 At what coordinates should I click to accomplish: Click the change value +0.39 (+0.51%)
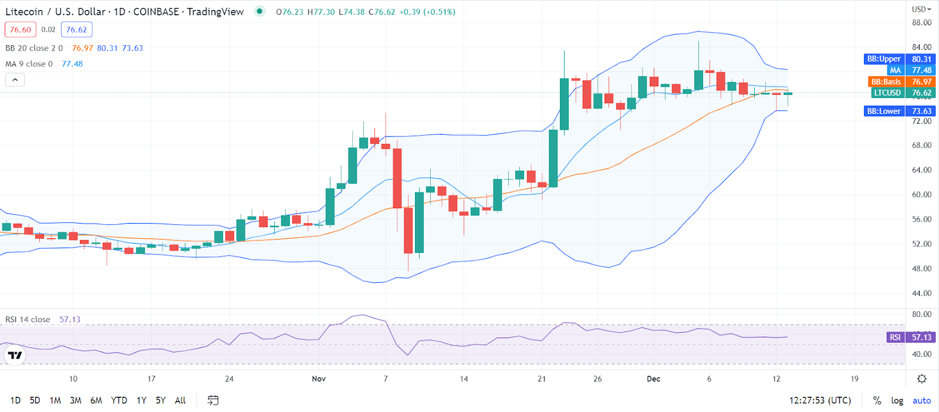(427, 12)
